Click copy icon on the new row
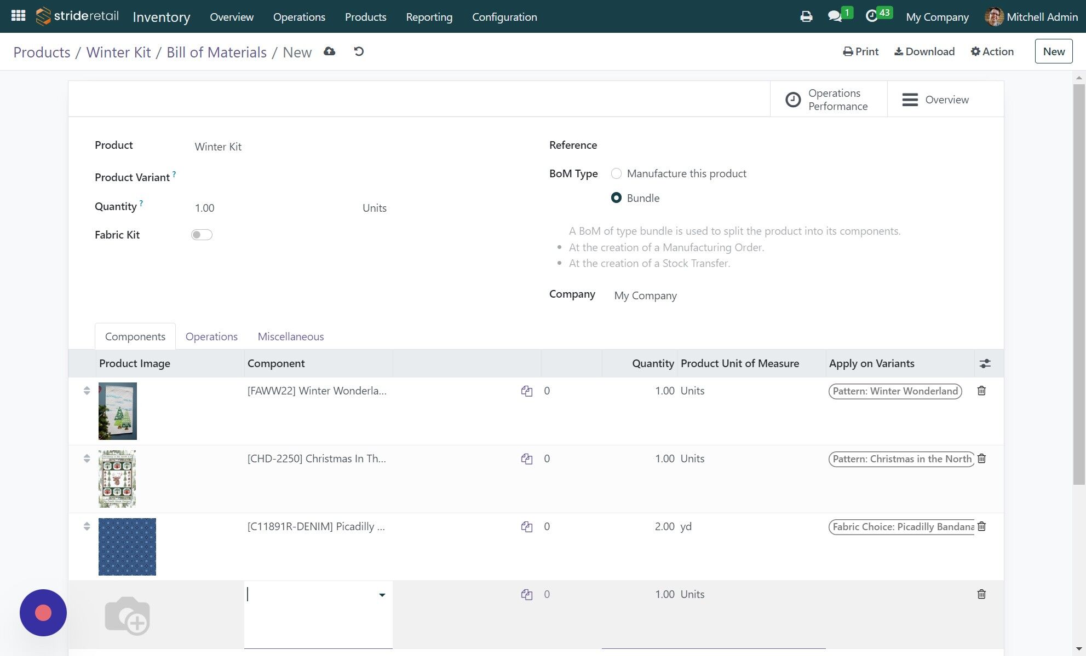The image size is (1086, 656). coord(527,594)
